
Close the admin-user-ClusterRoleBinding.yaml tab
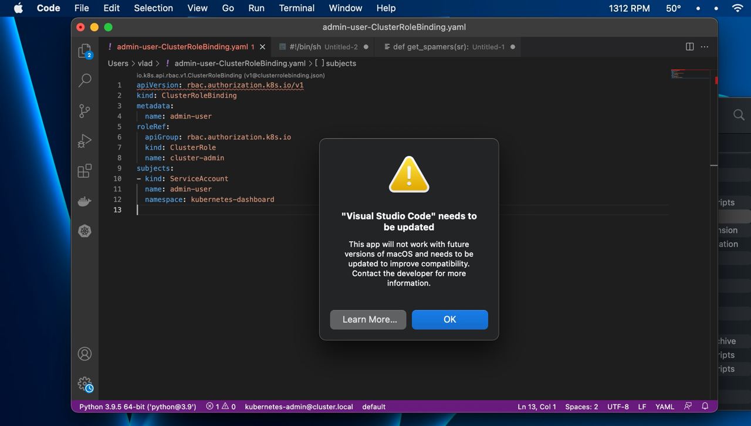point(263,47)
